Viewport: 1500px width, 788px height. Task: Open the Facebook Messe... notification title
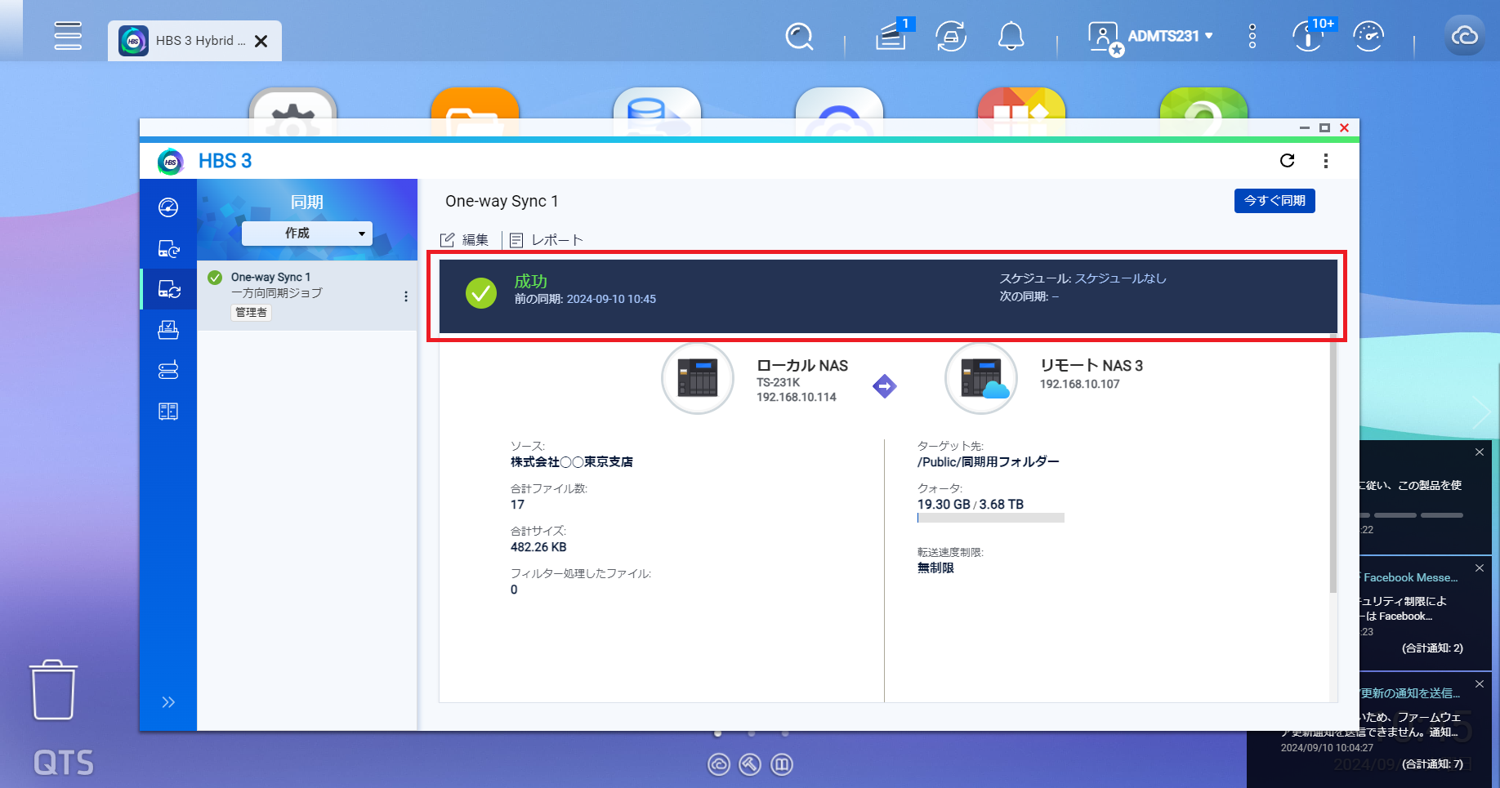(1410, 577)
